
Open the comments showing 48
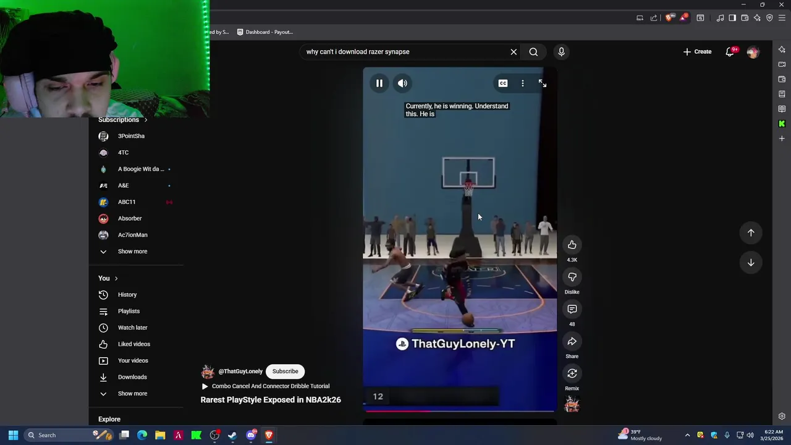572,309
